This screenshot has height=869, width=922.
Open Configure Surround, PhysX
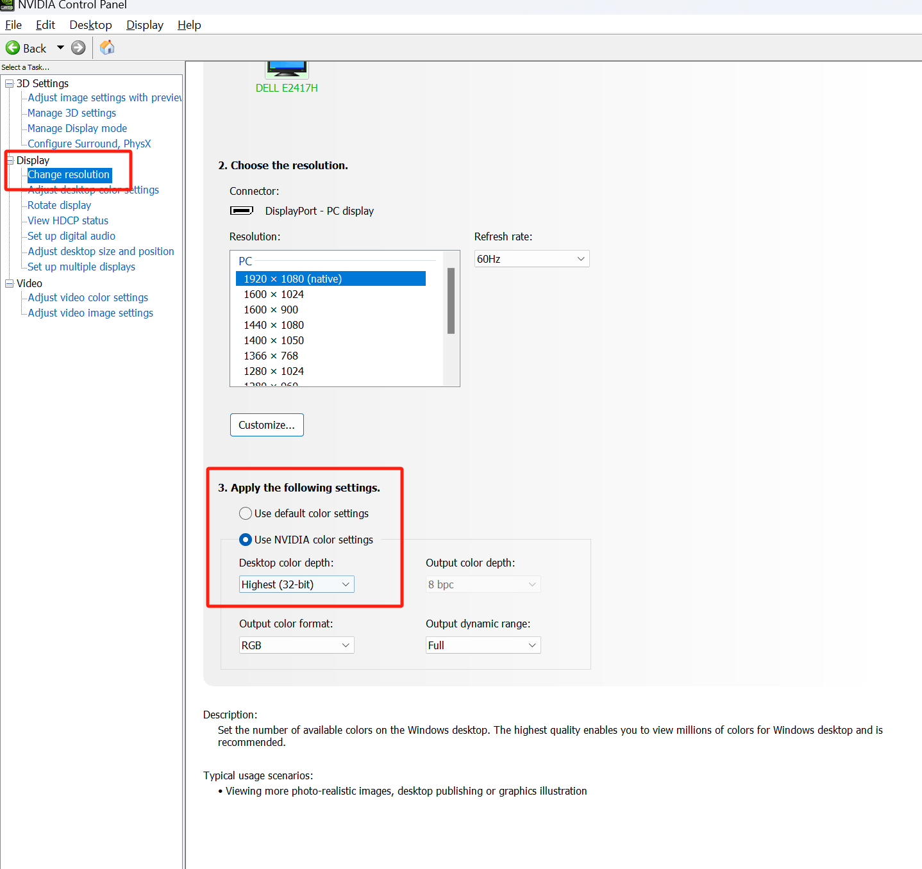point(89,144)
